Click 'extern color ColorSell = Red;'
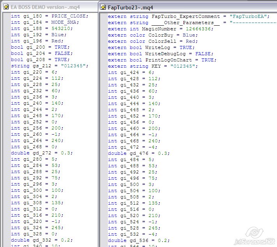 coord(153,41)
